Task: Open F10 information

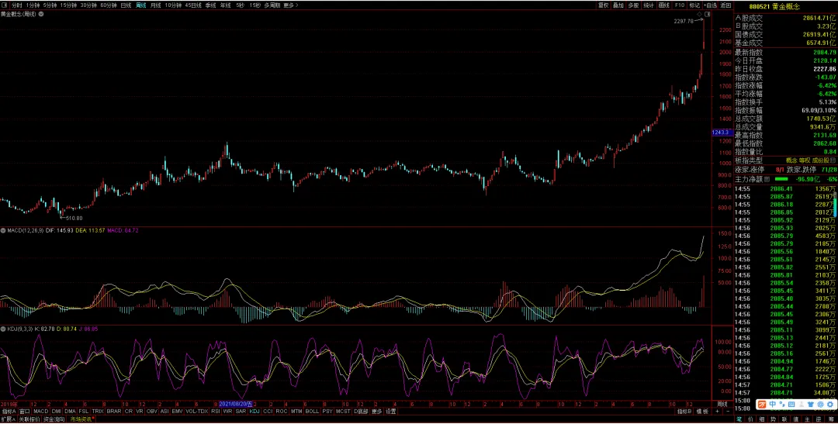Action: [x=680, y=5]
